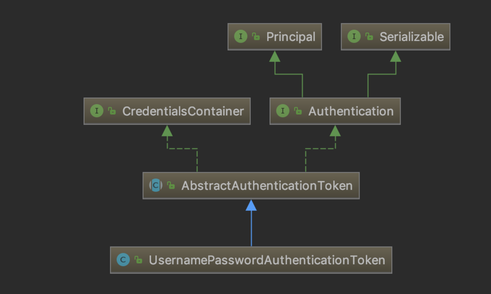The height and width of the screenshot is (294, 491).
Task: Select the Principal node label
Action: [291, 37]
